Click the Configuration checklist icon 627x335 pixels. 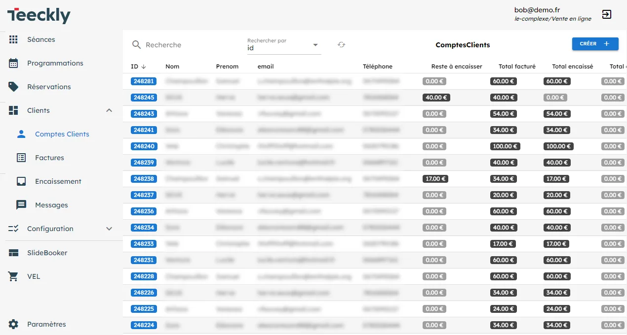[x=13, y=229]
